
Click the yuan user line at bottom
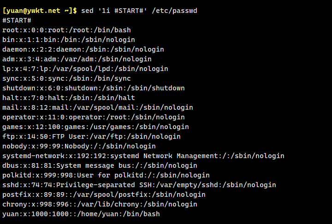pos(81,214)
